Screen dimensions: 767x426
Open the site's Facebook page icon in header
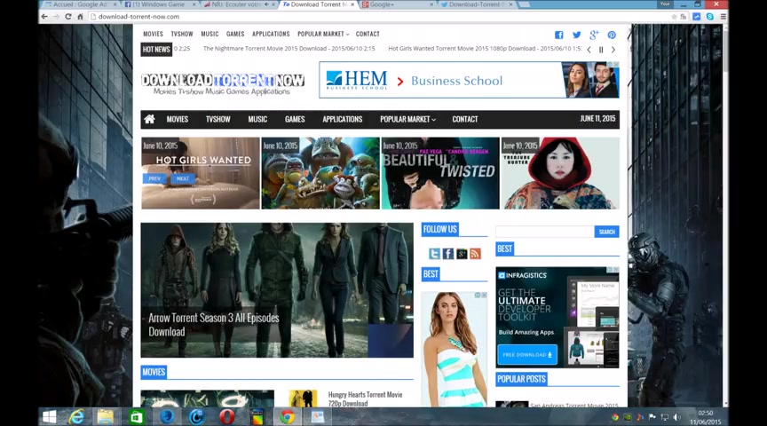click(558, 35)
